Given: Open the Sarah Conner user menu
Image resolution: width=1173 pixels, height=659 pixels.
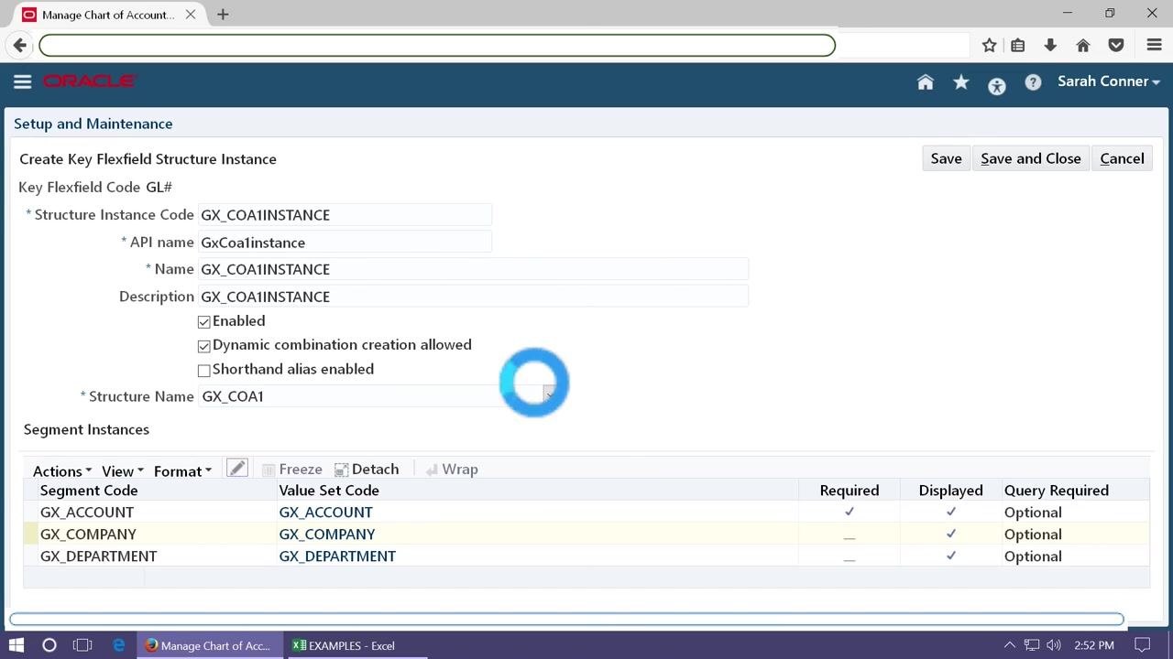Looking at the screenshot, I should (1109, 81).
